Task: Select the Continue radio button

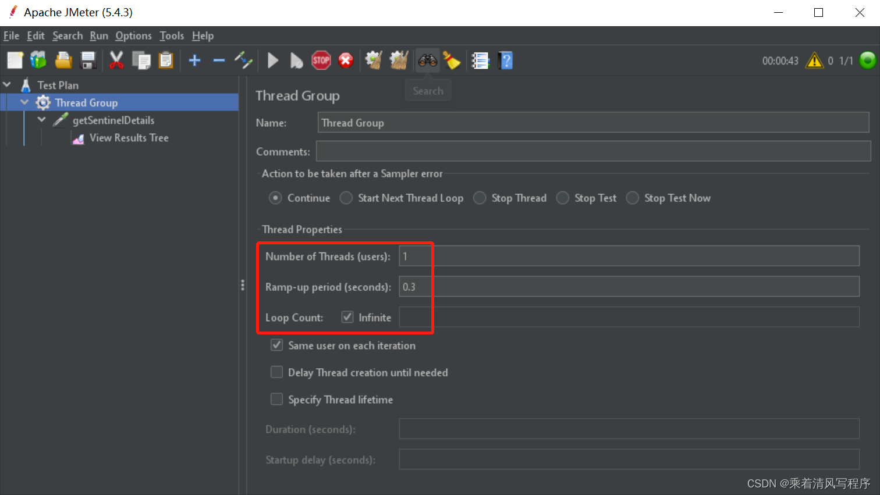Action: pyautogui.click(x=275, y=198)
